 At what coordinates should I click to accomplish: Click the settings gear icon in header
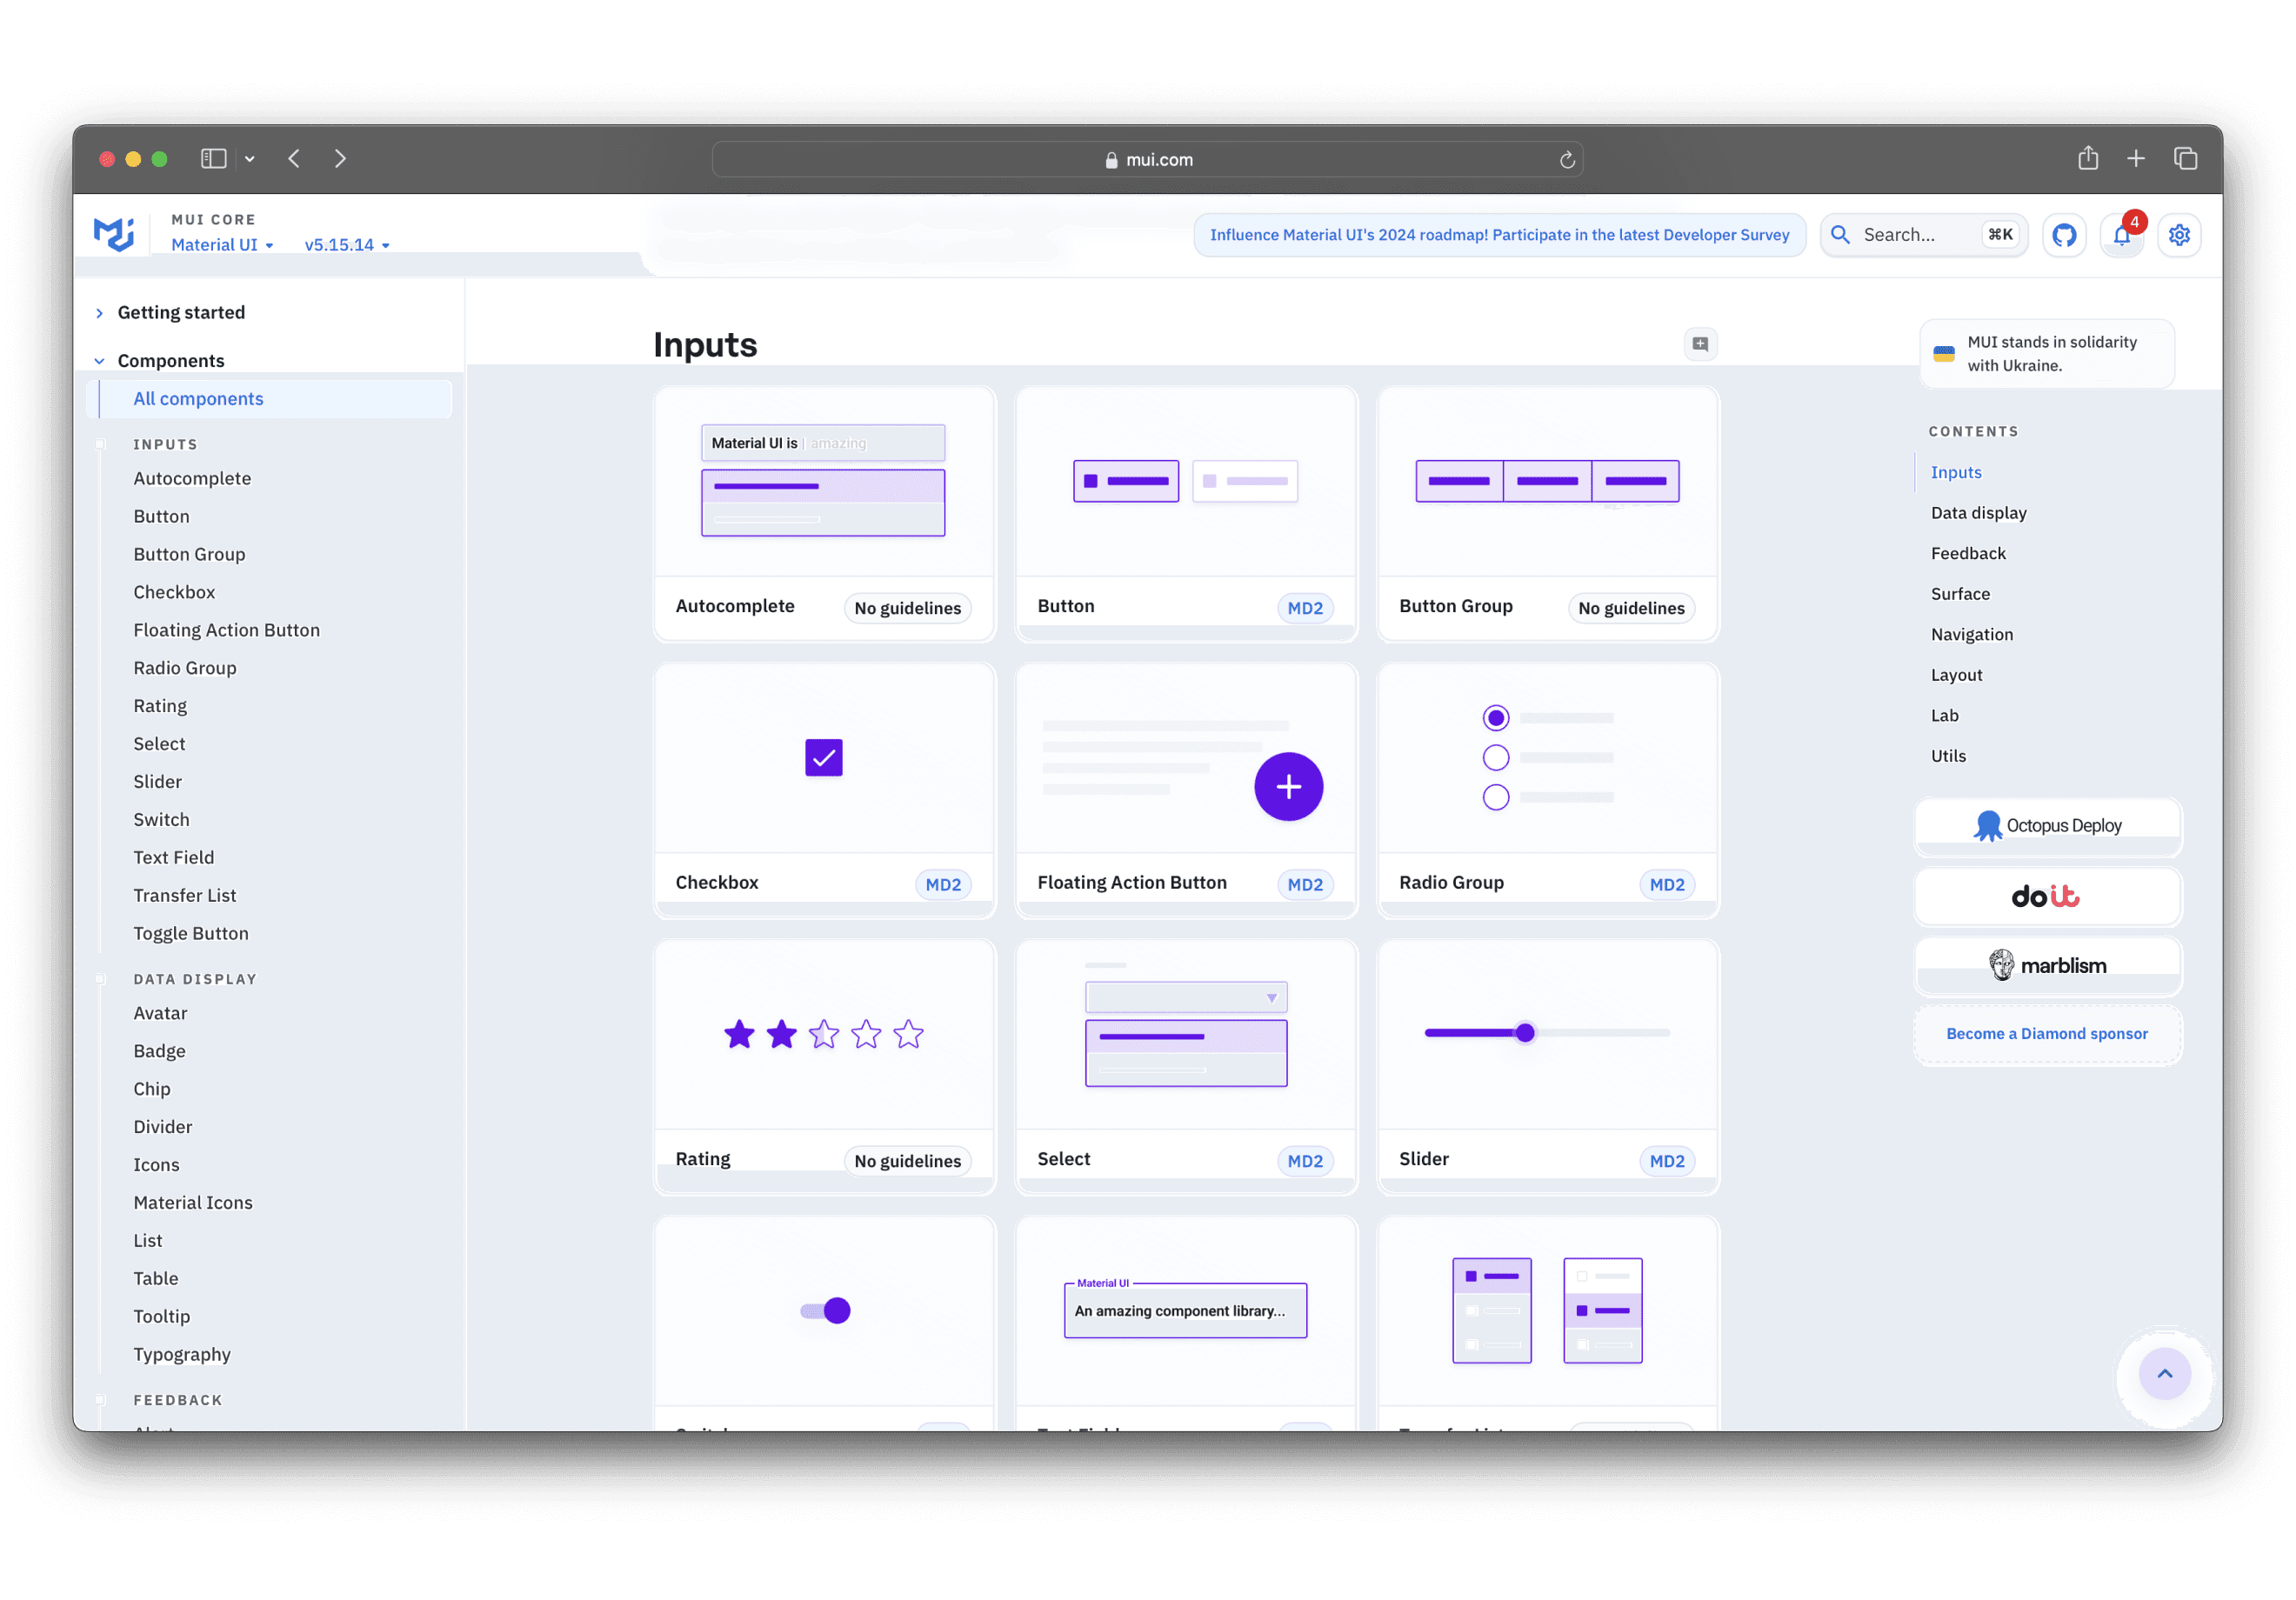pyautogui.click(x=2178, y=234)
